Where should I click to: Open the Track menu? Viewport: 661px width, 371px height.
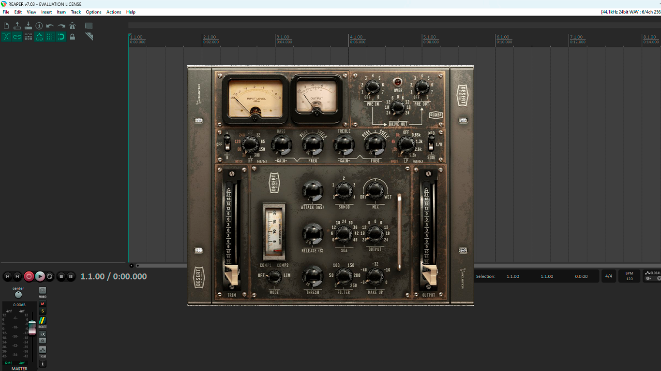click(76, 12)
